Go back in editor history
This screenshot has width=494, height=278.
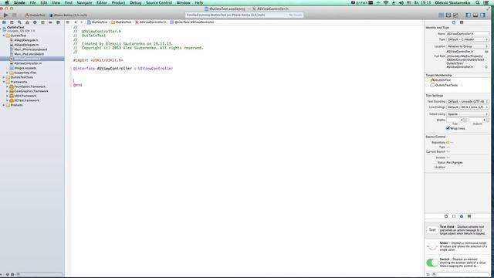(76, 22)
